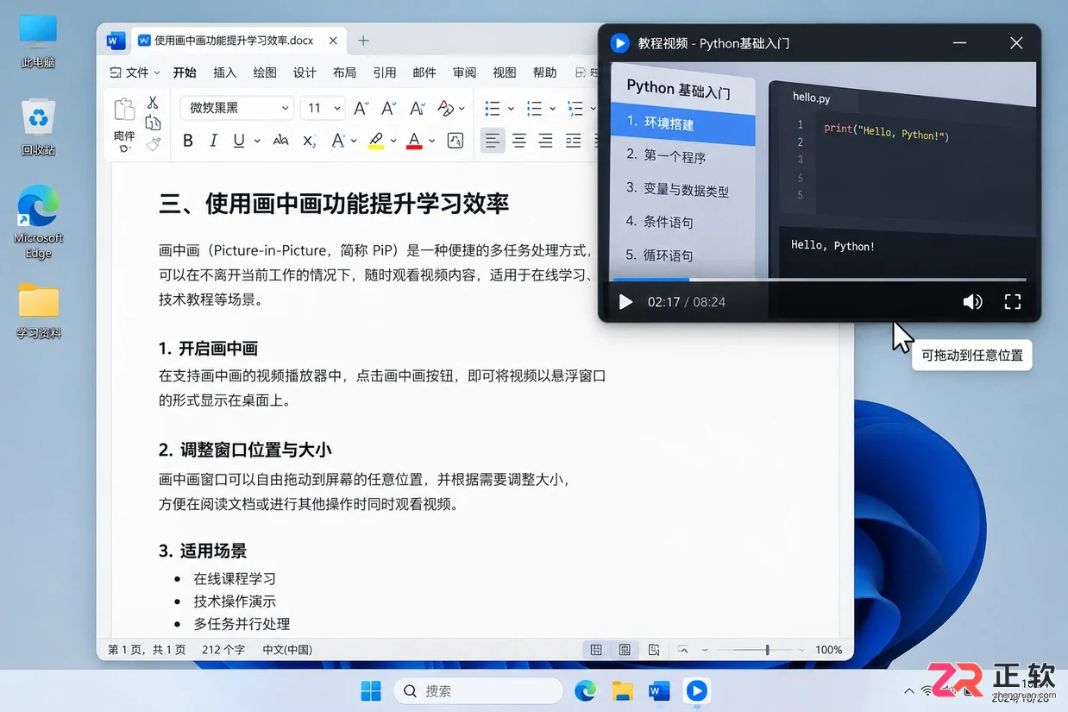This screenshot has height=712, width=1068.
Task: Expand underline style arrow
Action: point(257,141)
